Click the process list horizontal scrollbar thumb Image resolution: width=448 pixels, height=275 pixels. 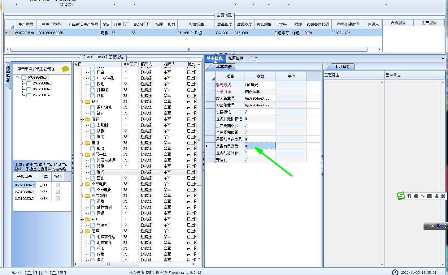coord(108,264)
